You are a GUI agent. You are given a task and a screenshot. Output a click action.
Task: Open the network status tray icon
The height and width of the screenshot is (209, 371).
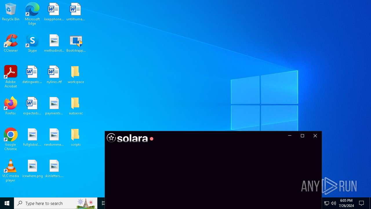pyautogui.click(x=327, y=203)
